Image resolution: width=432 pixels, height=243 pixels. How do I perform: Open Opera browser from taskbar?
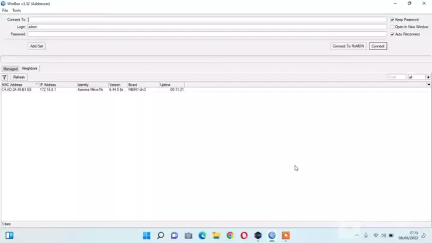(x=244, y=236)
